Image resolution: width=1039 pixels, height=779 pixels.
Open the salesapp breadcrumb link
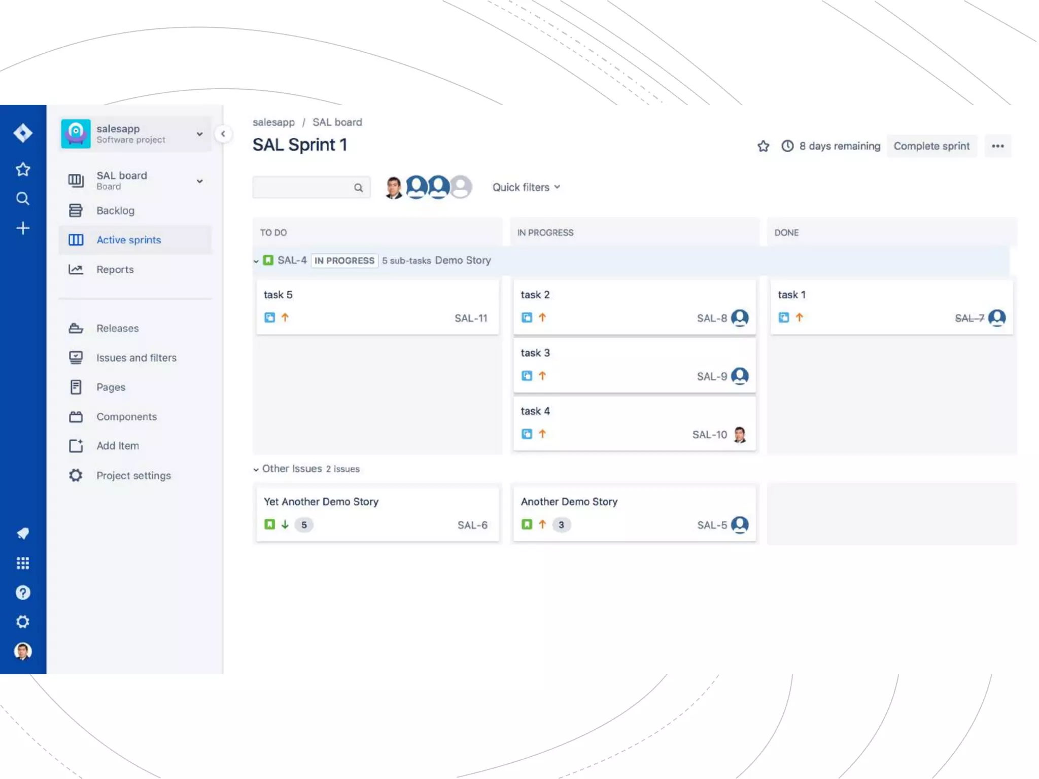pyautogui.click(x=273, y=122)
